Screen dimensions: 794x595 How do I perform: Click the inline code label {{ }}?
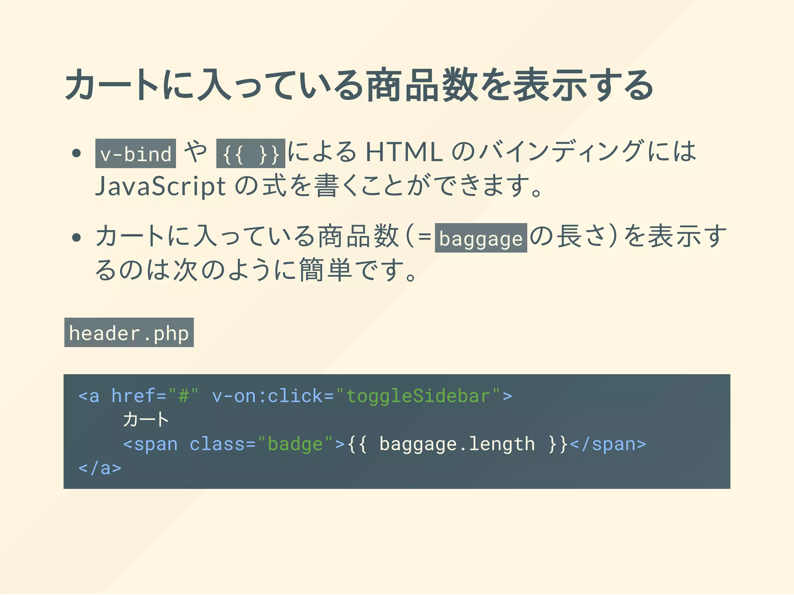pyautogui.click(x=251, y=153)
